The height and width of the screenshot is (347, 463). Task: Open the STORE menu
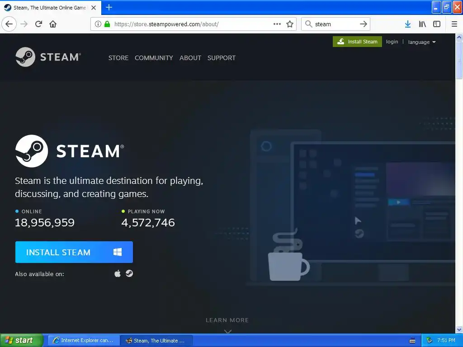pos(118,58)
